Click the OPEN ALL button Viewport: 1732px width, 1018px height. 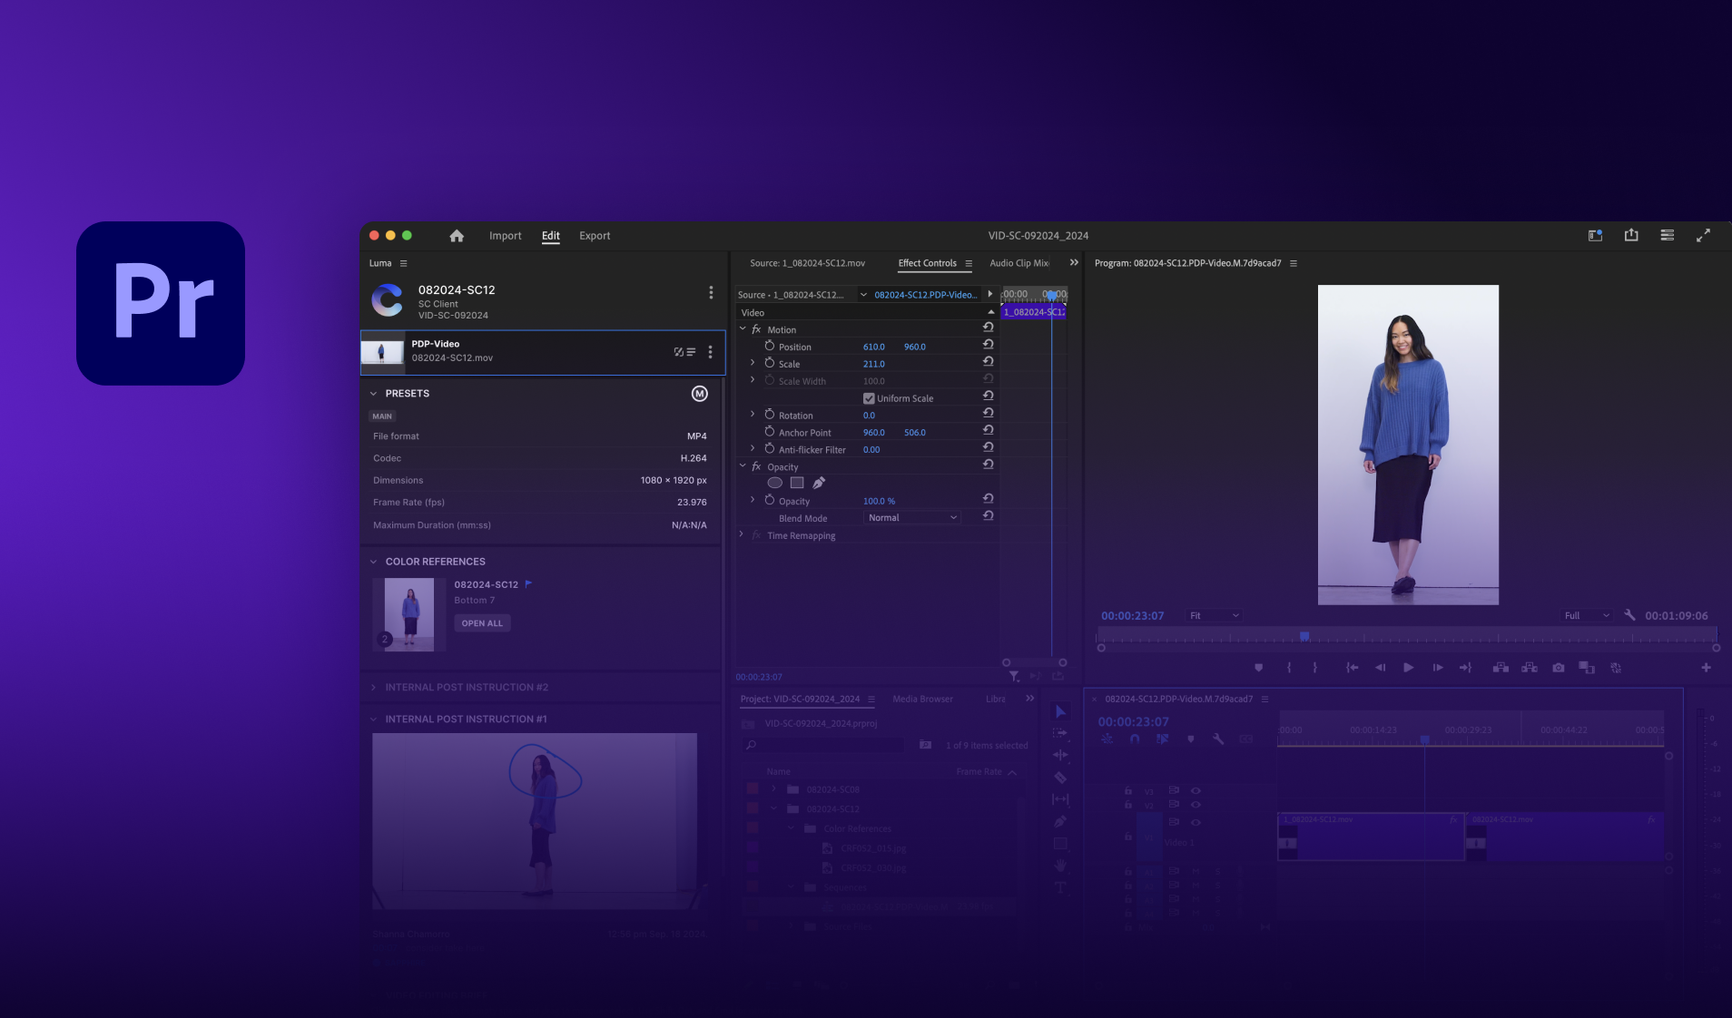pos(482,623)
